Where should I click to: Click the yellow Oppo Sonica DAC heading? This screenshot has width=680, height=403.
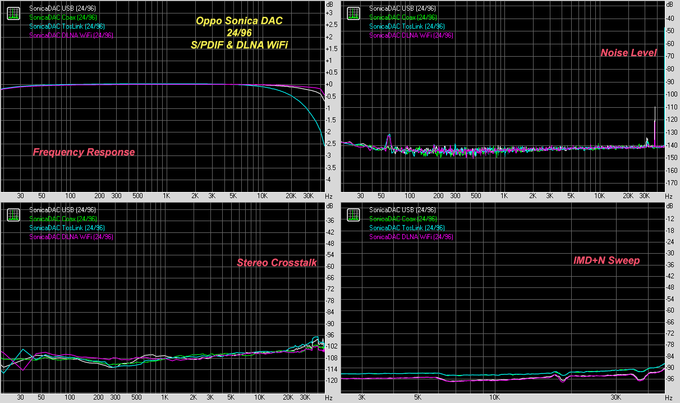tap(240, 21)
